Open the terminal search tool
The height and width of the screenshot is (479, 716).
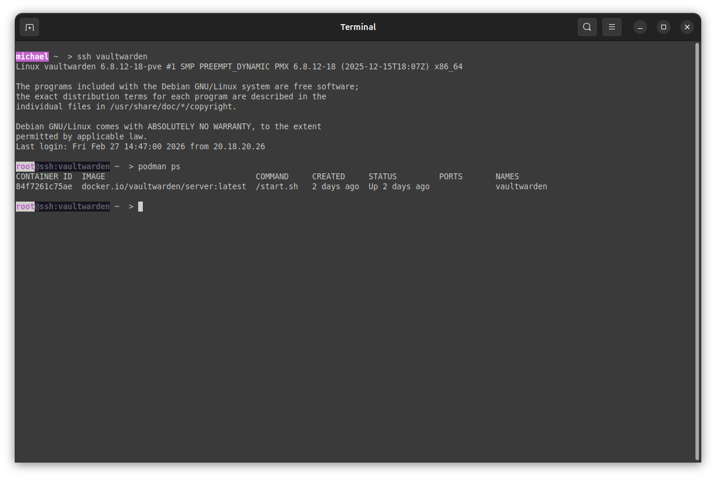pyautogui.click(x=587, y=27)
